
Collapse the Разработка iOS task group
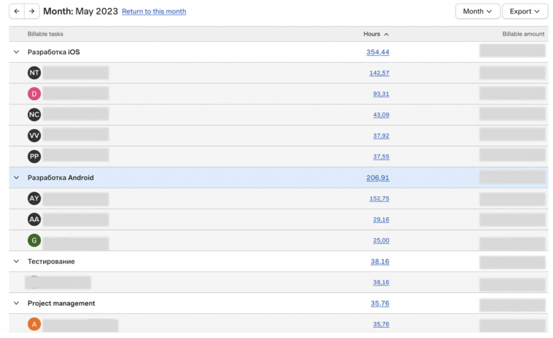[17, 52]
